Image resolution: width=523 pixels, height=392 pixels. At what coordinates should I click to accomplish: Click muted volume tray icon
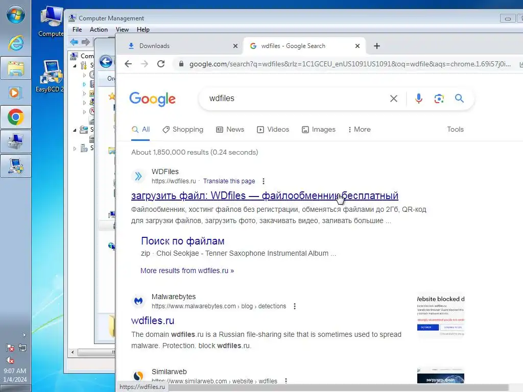point(10,360)
